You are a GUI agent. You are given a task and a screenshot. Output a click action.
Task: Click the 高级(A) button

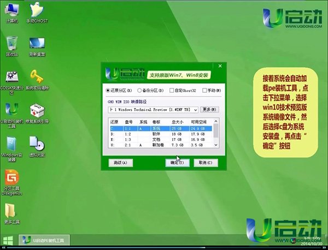[120, 163]
